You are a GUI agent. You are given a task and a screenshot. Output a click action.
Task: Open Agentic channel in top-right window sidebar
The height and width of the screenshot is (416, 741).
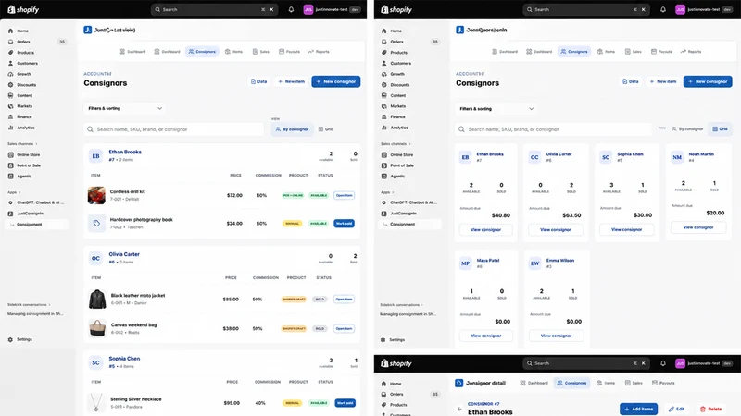pyautogui.click(x=397, y=177)
